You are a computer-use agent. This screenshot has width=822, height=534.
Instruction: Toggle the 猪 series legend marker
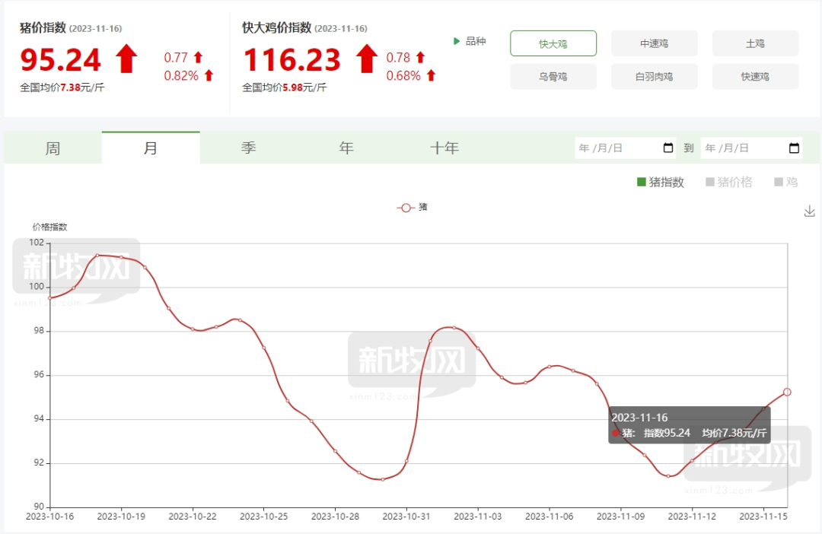pyautogui.click(x=405, y=208)
